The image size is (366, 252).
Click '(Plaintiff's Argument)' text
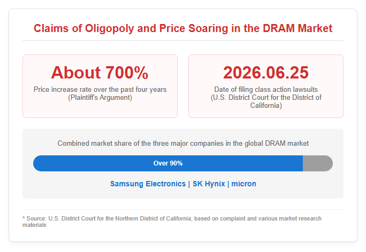[x=100, y=97]
